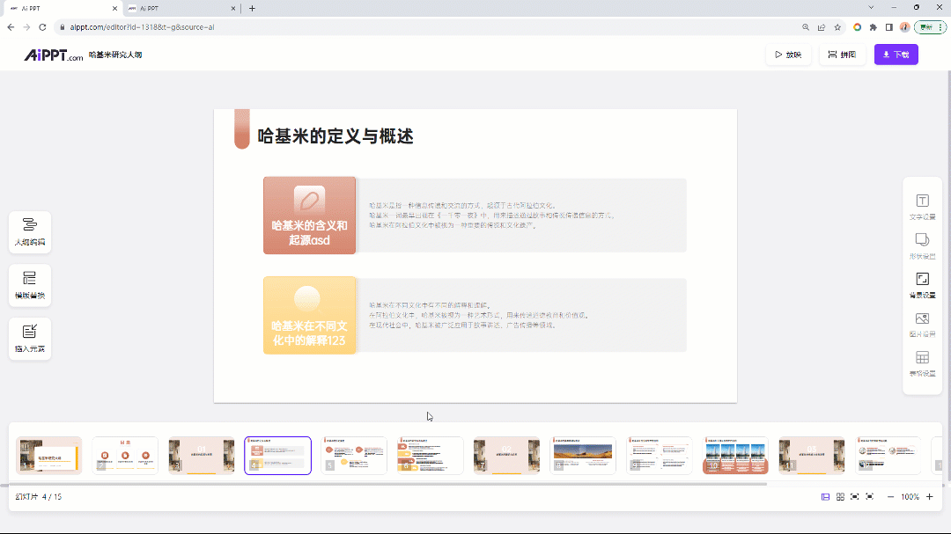The width and height of the screenshot is (951, 534).
Task: Toggle fit-slide-to-window mode
Action: pos(854,496)
